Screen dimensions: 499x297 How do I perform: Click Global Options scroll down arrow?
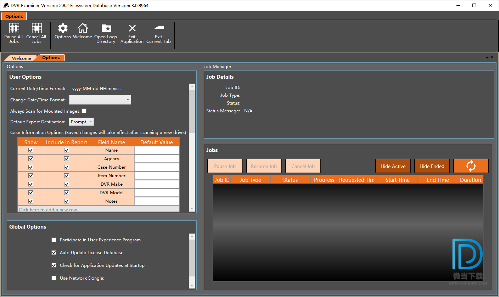(192, 286)
